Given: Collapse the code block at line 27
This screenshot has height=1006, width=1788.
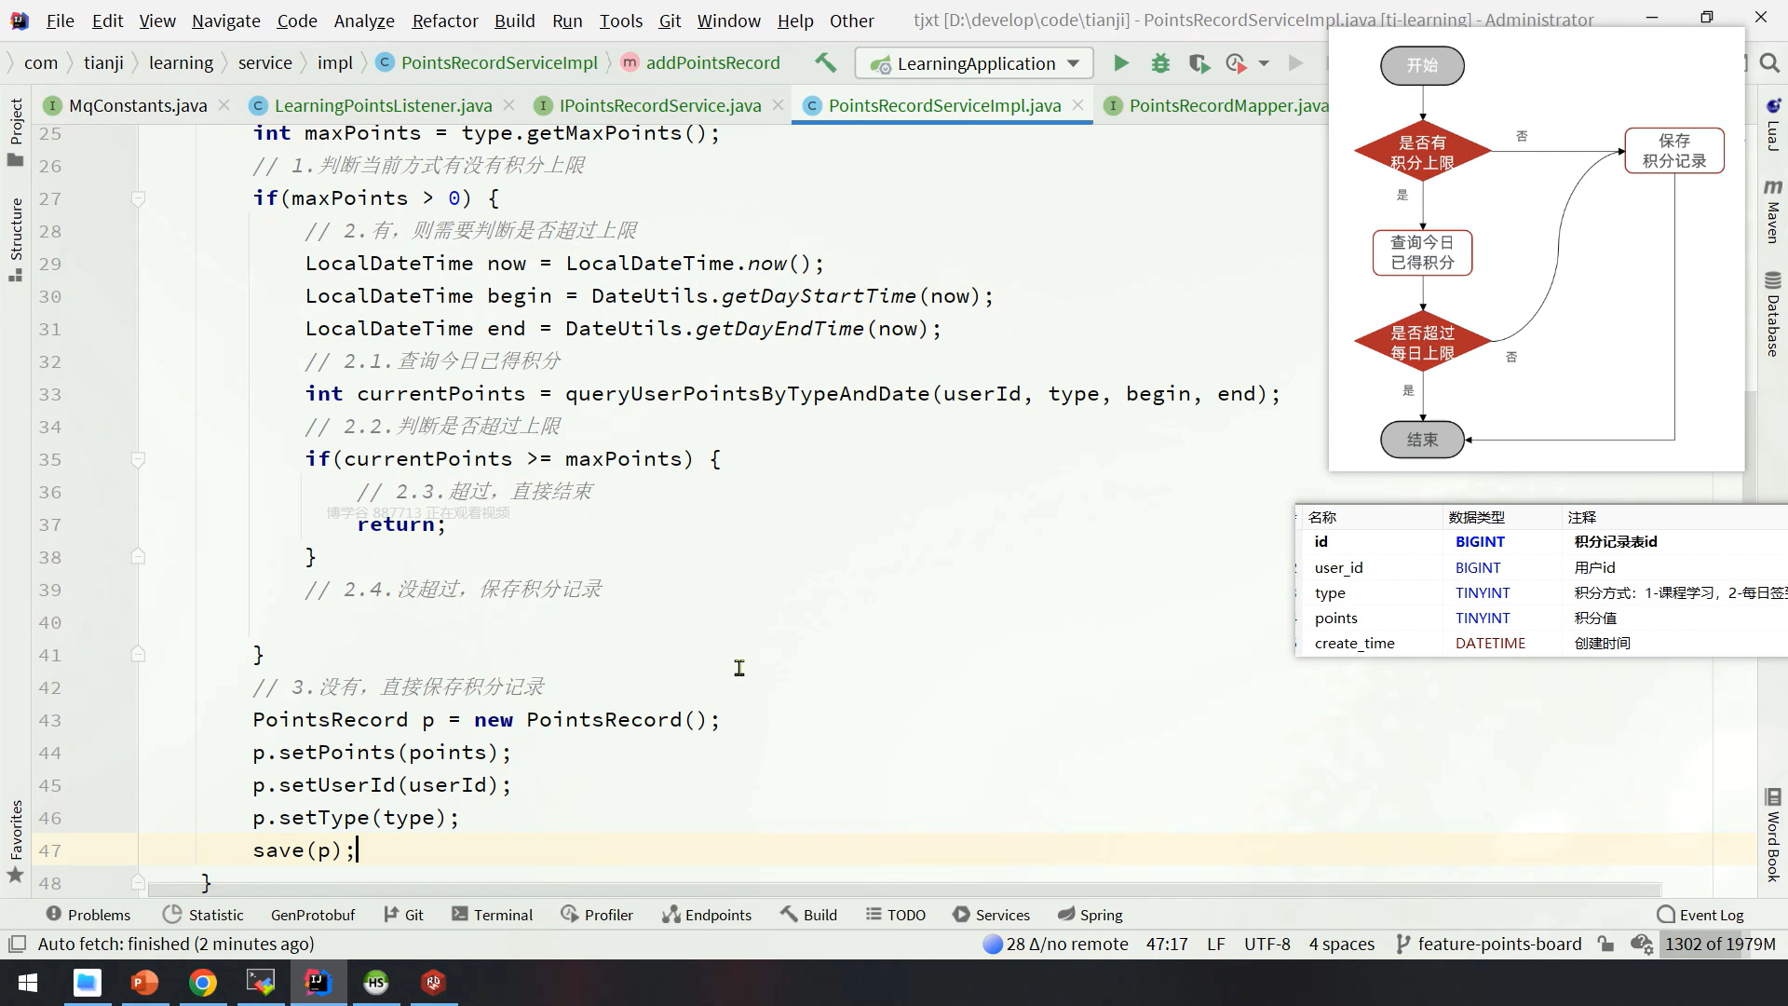Looking at the screenshot, I should coord(138,198).
